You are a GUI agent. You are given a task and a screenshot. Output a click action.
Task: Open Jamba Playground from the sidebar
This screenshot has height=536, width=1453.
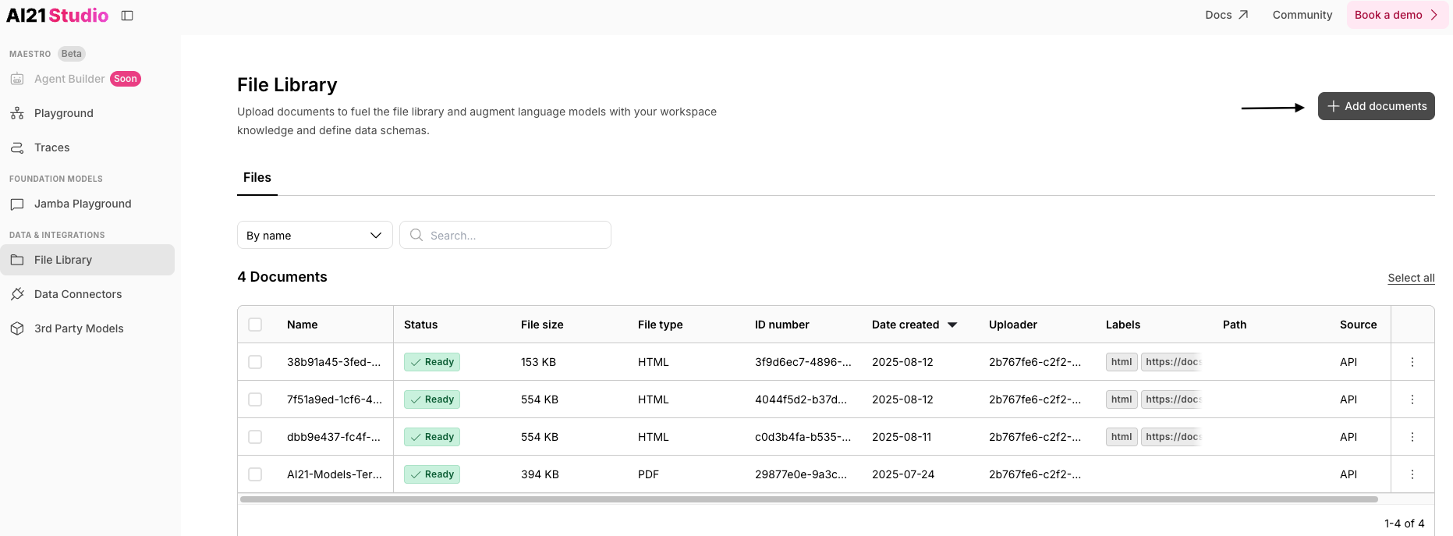pyautogui.click(x=87, y=204)
